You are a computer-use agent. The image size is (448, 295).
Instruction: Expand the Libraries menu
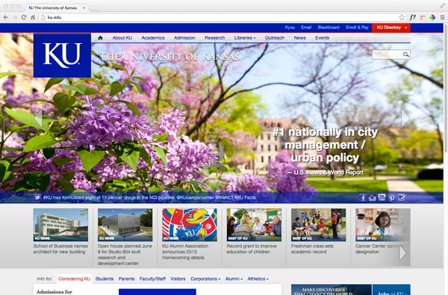(x=245, y=38)
